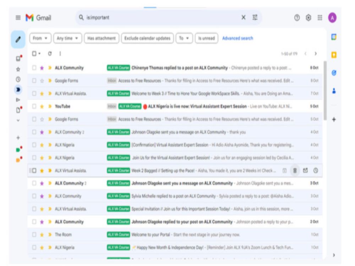
Task: Go to previous page of results
Action: coord(305,54)
